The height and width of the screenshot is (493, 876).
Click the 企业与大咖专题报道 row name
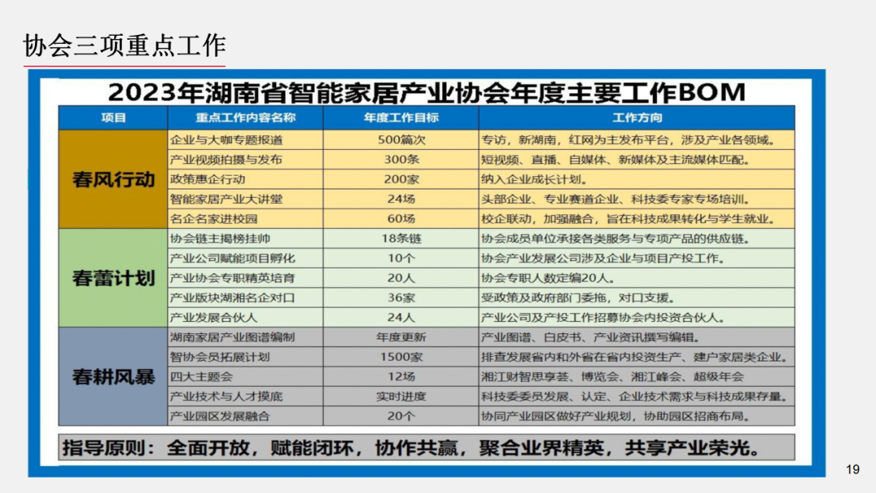[245, 140]
